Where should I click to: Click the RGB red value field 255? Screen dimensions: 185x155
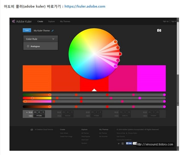coord(35,112)
